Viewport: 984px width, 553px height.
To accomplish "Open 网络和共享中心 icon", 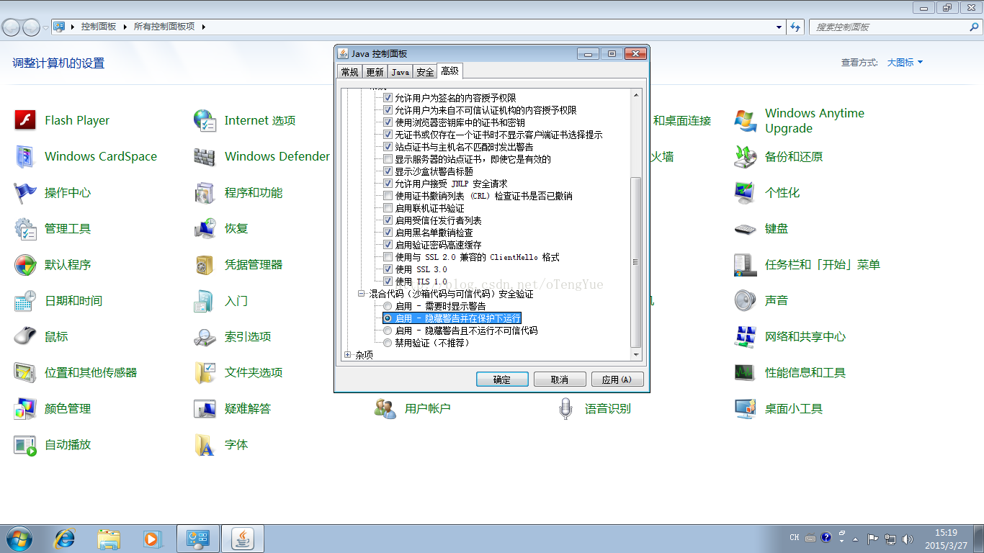I will (746, 336).
